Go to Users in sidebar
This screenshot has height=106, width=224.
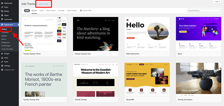(x=6, y=58)
